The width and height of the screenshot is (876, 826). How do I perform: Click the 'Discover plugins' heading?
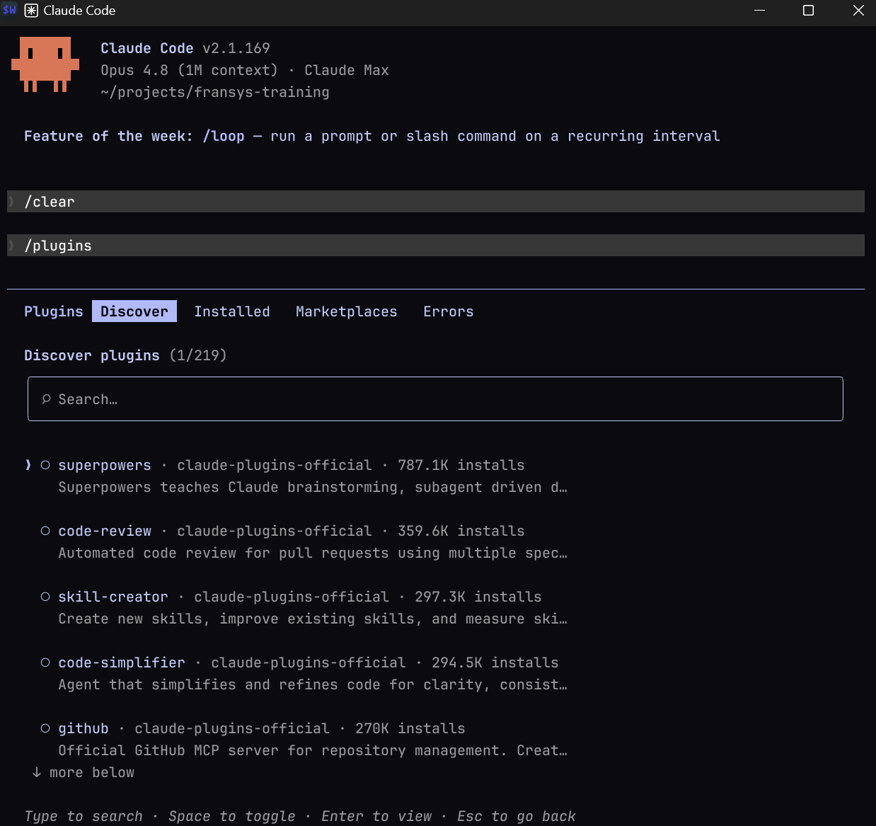coord(92,355)
